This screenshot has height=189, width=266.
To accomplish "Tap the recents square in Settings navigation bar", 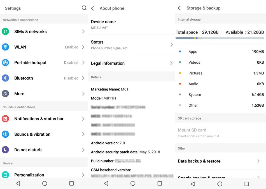I will click(72, 183).
